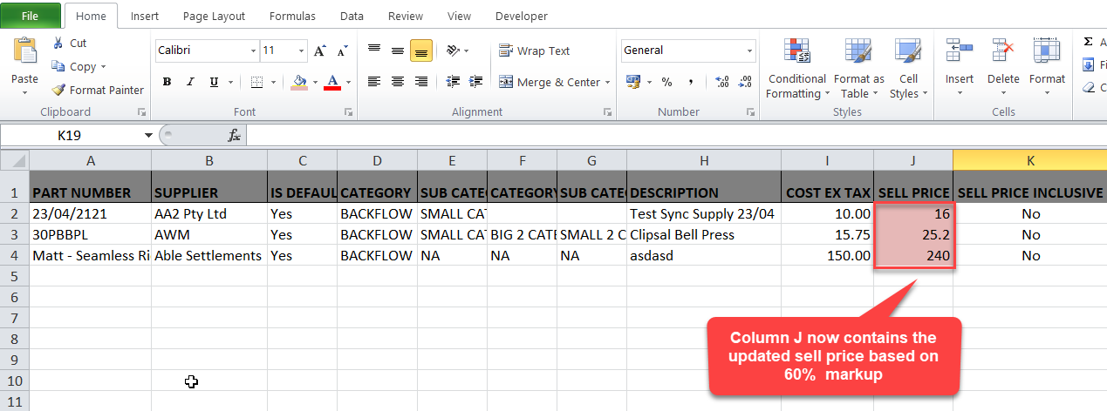
Task: Click the Percent Style icon
Action: click(x=666, y=82)
